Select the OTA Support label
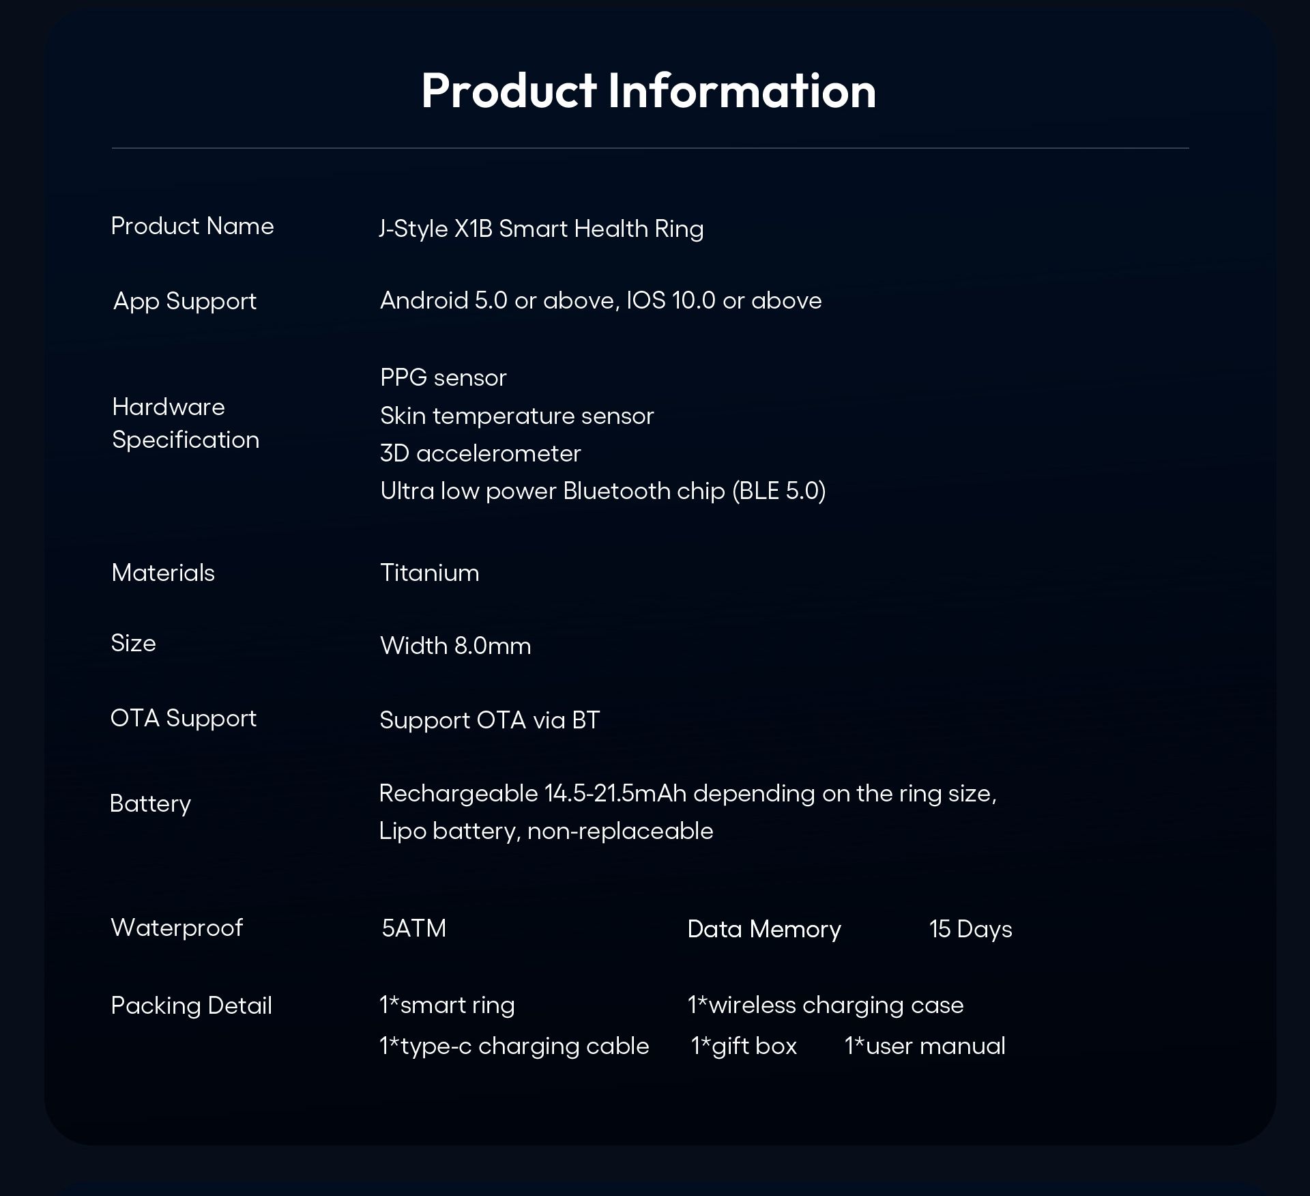 184,718
